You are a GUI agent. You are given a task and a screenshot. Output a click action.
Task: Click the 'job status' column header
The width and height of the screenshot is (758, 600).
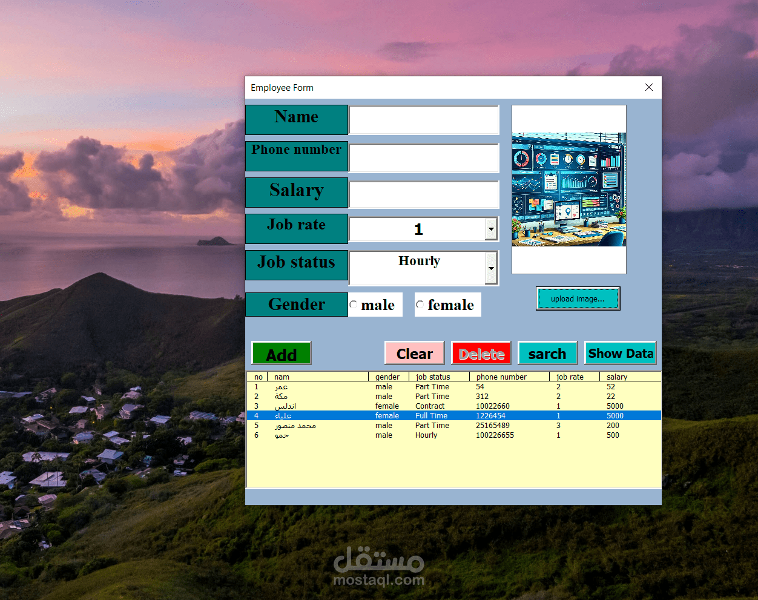pyautogui.click(x=439, y=377)
